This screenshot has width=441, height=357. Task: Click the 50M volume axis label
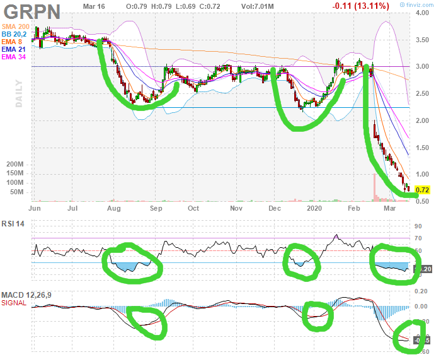(x=16, y=192)
